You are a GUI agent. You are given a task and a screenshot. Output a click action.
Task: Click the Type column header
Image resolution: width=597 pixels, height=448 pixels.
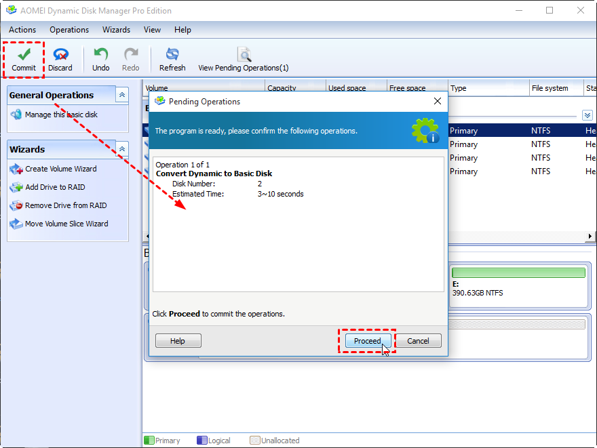(488, 88)
